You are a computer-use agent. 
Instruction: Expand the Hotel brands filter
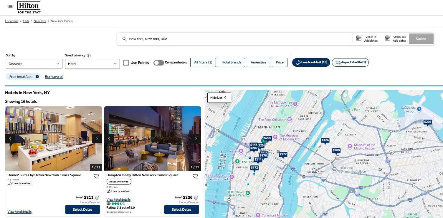click(231, 62)
